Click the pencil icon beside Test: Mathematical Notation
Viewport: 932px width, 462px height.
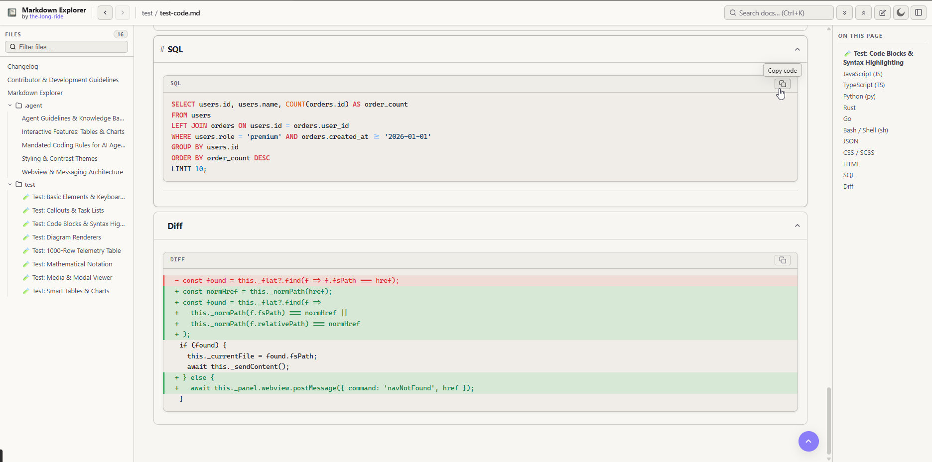26,264
